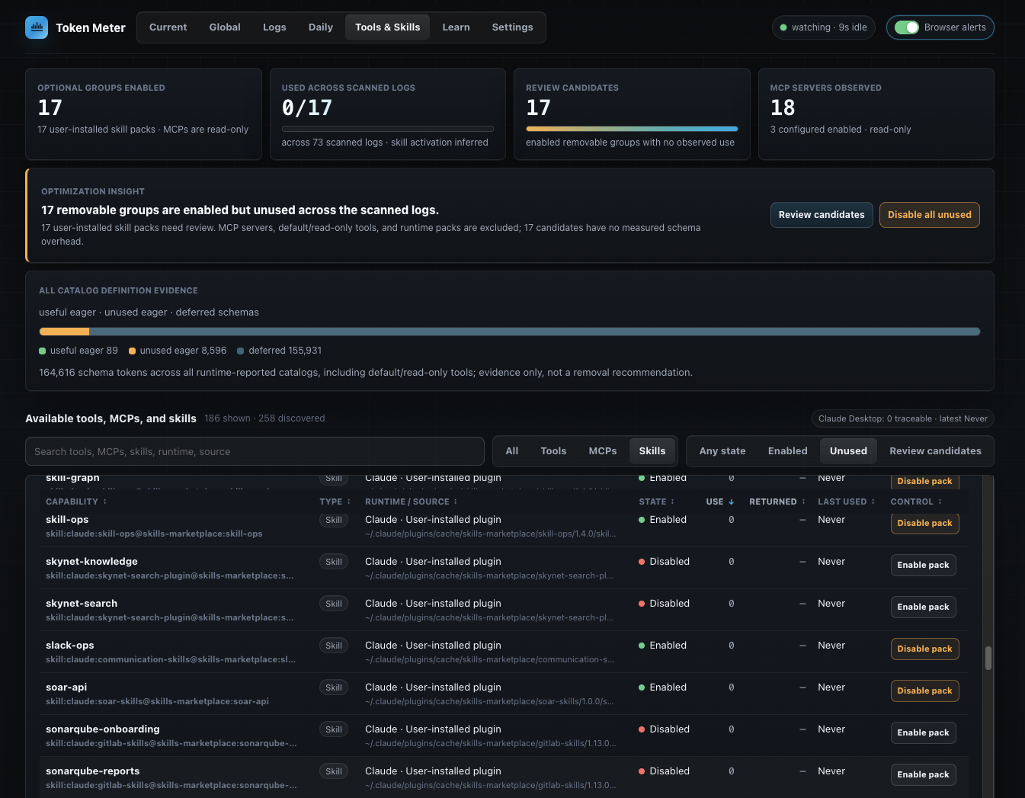Click the Token Meter app logo icon
1025x798 pixels.
coord(37,27)
